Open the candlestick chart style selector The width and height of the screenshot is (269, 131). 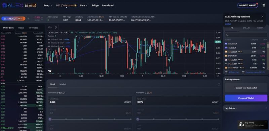[x=56, y=27]
